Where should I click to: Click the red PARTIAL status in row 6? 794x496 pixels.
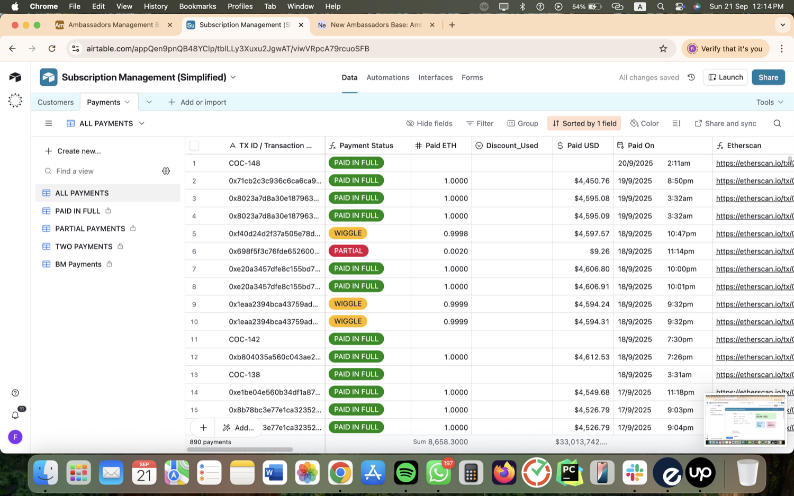[x=348, y=251]
